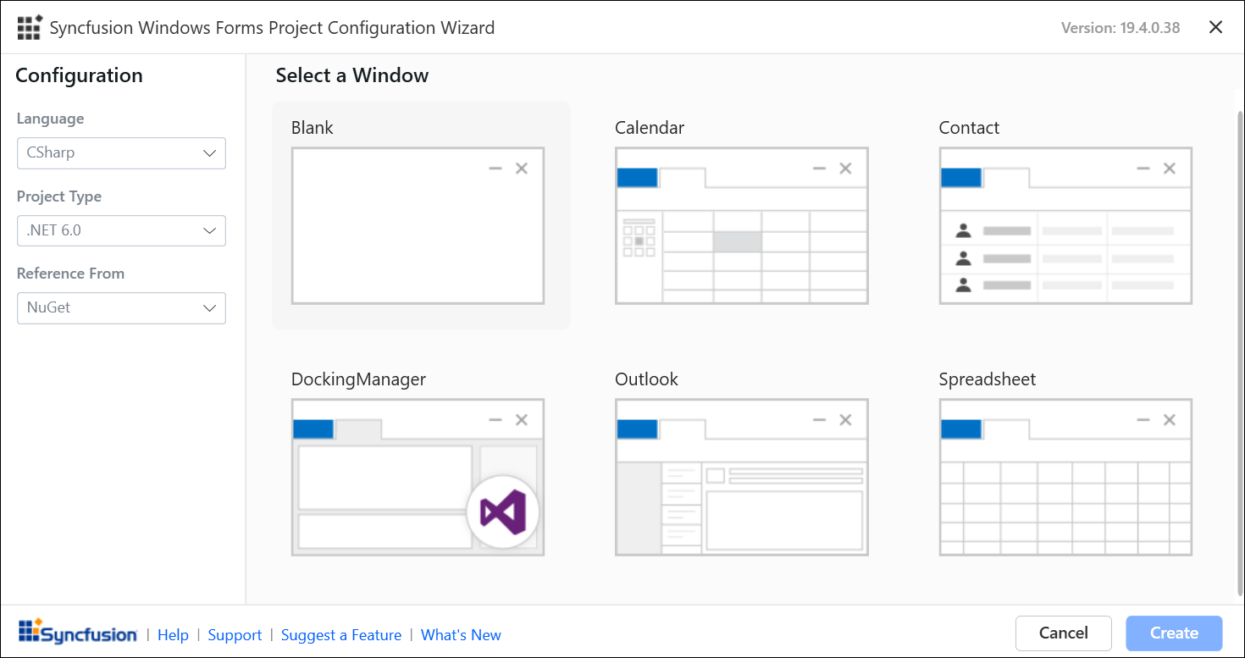Click the vertical scrollbar on the right

(x=1240, y=339)
